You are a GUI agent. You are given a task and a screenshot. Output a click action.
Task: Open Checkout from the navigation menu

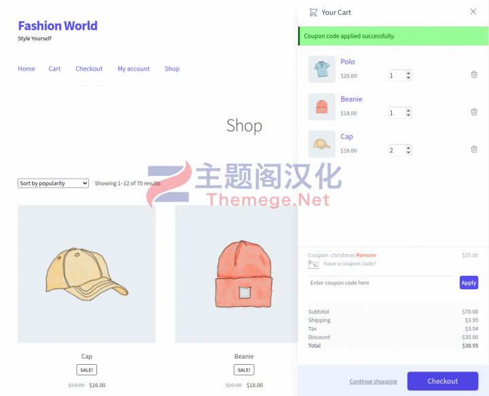click(x=89, y=69)
